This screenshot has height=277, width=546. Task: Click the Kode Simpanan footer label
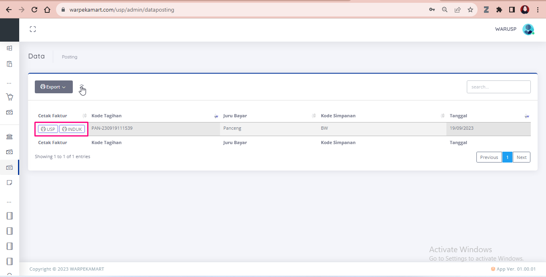pos(338,143)
